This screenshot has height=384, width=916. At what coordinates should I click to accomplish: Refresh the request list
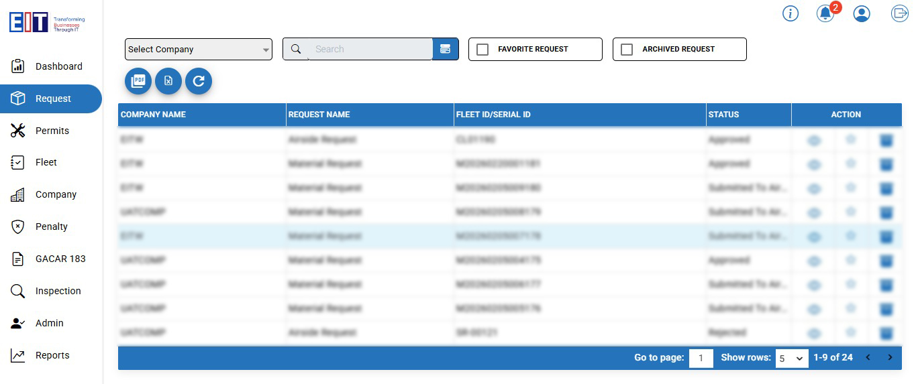click(199, 81)
